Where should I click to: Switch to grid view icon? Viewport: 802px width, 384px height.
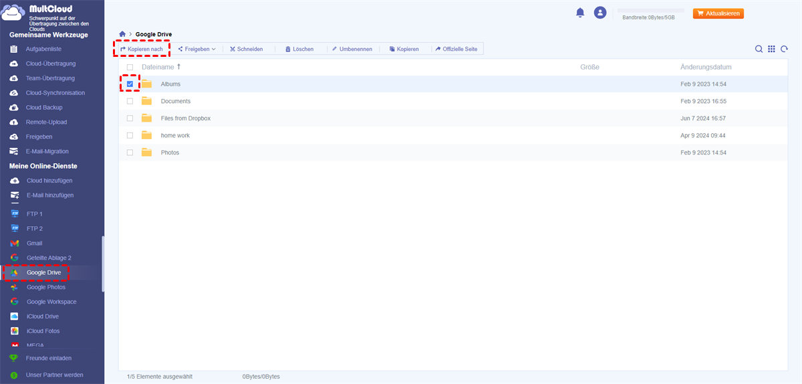click(x=771, y=49)
